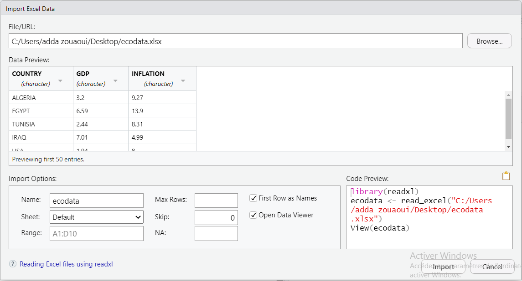Click the Skip value field
Viewport: 522px width, 281px height.
(216, 217)
